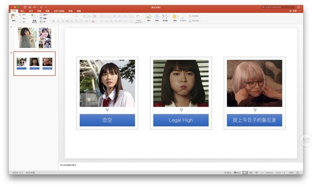Click the Text Box icon

(165, 17)
